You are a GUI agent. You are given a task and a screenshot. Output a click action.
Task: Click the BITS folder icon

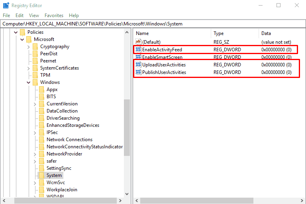(41, 97)
